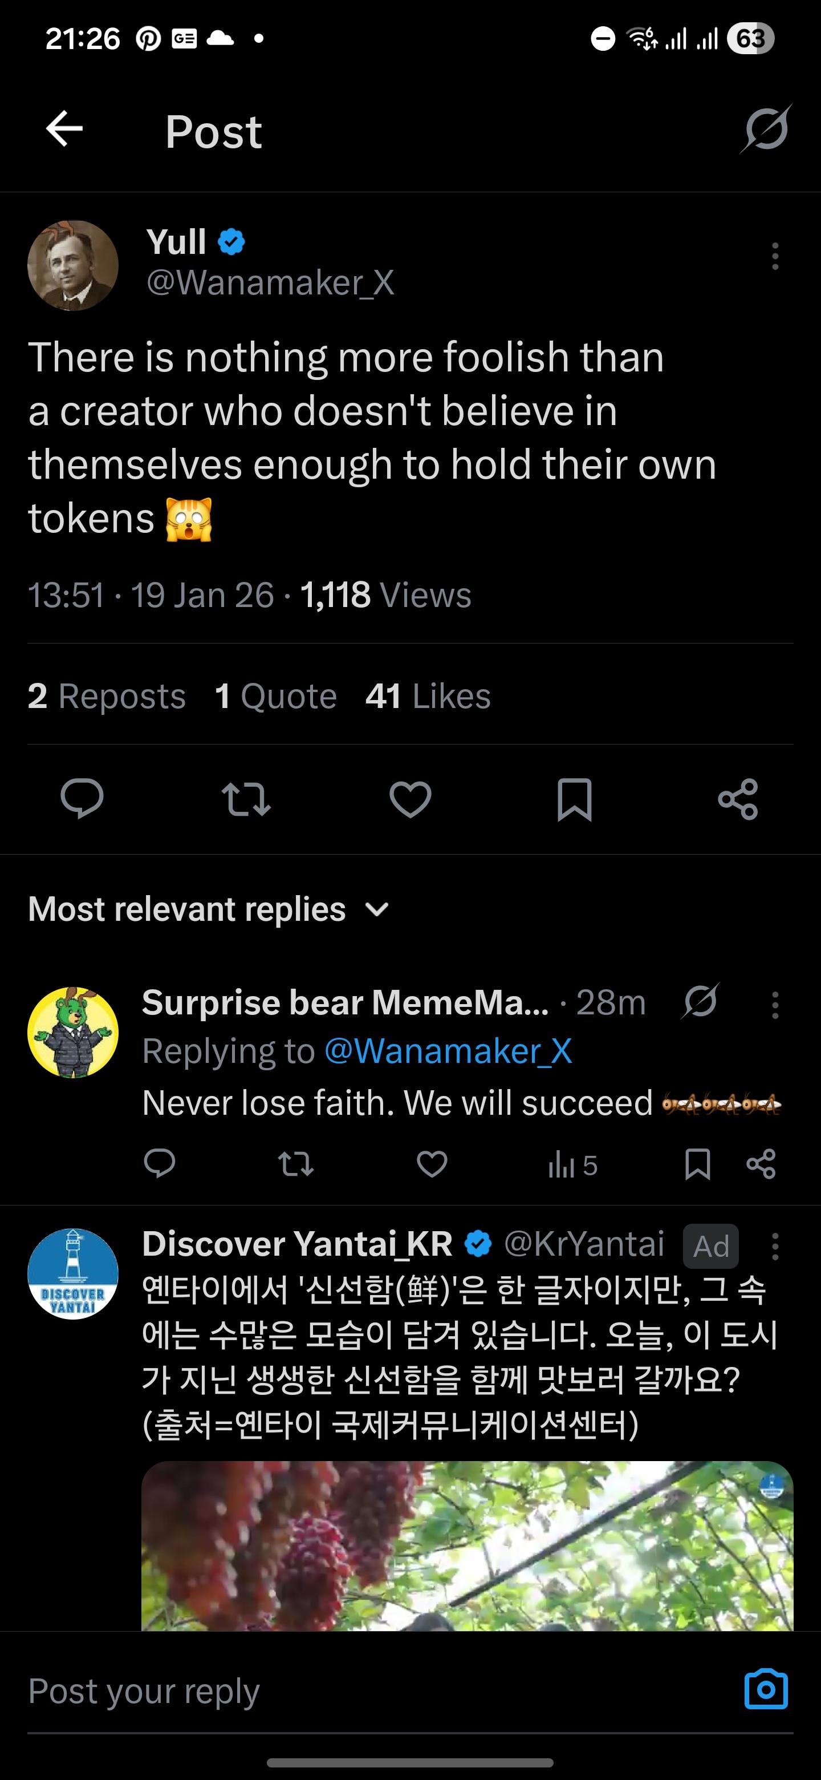The width and height of the screenshot is (821, 1780).
Task: Open Yull's profile picture
Action: tap(73, 265)
